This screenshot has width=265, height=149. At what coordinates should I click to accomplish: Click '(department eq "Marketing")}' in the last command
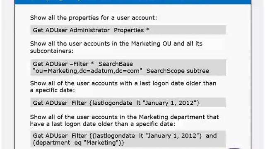coord(79,143)
